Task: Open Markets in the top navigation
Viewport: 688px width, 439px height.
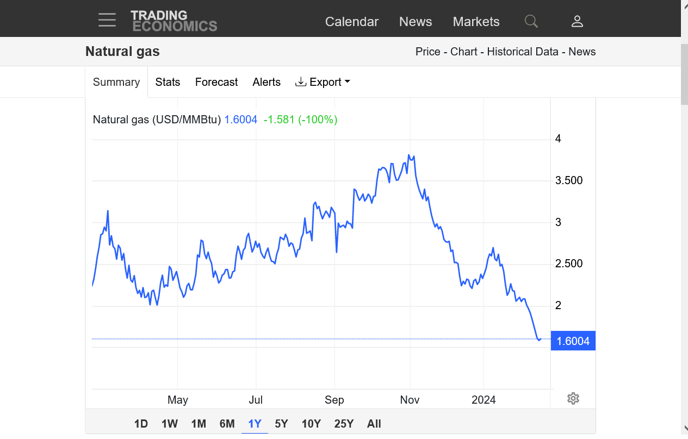Action: point(476,22)
